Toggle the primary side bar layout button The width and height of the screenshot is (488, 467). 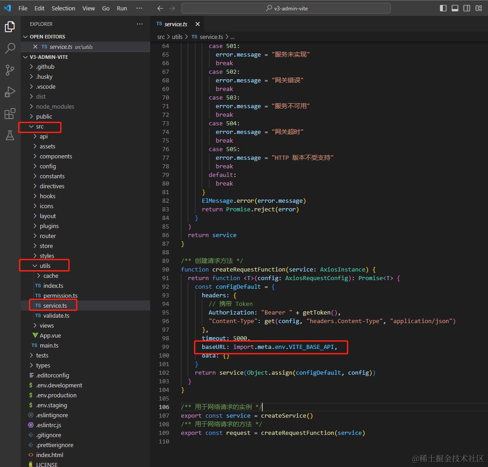443,8
